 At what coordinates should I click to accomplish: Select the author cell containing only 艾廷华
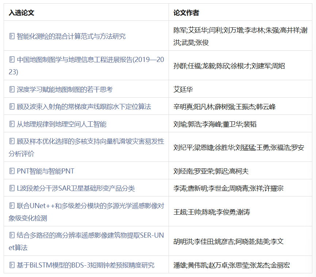click(183, 89)
